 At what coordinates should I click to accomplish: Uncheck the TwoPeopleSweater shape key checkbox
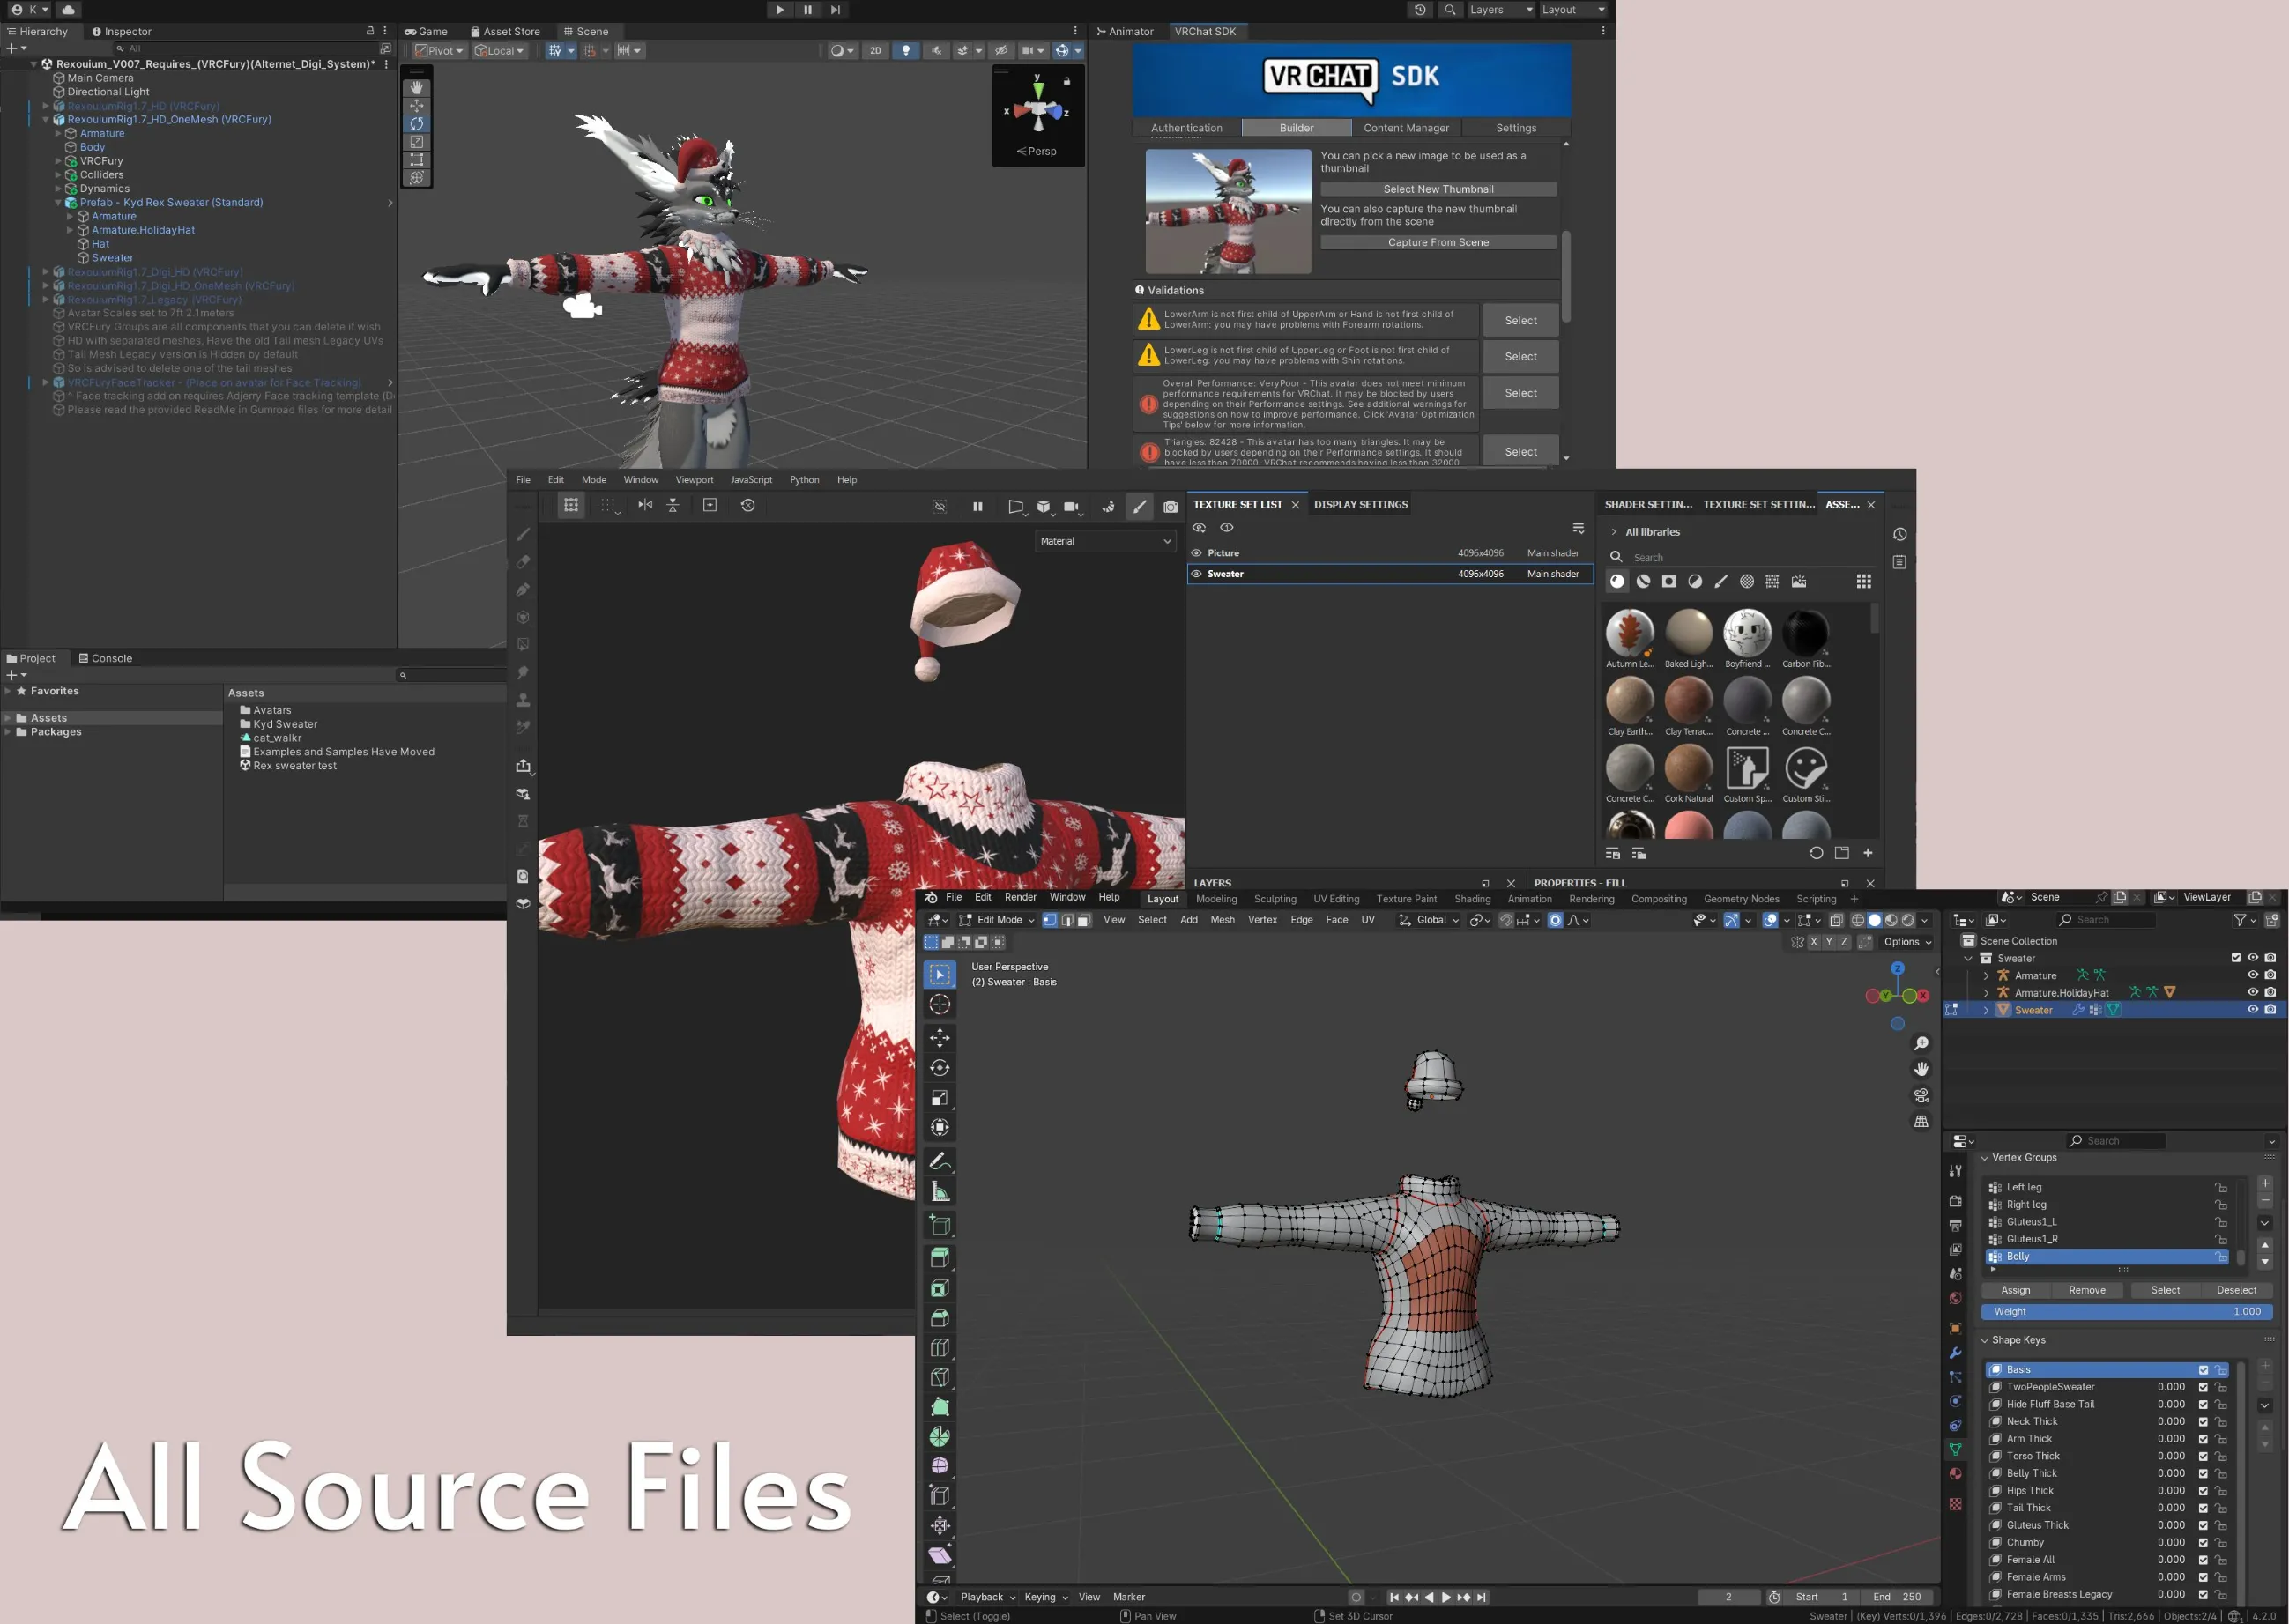(x=2202, y=1387)
